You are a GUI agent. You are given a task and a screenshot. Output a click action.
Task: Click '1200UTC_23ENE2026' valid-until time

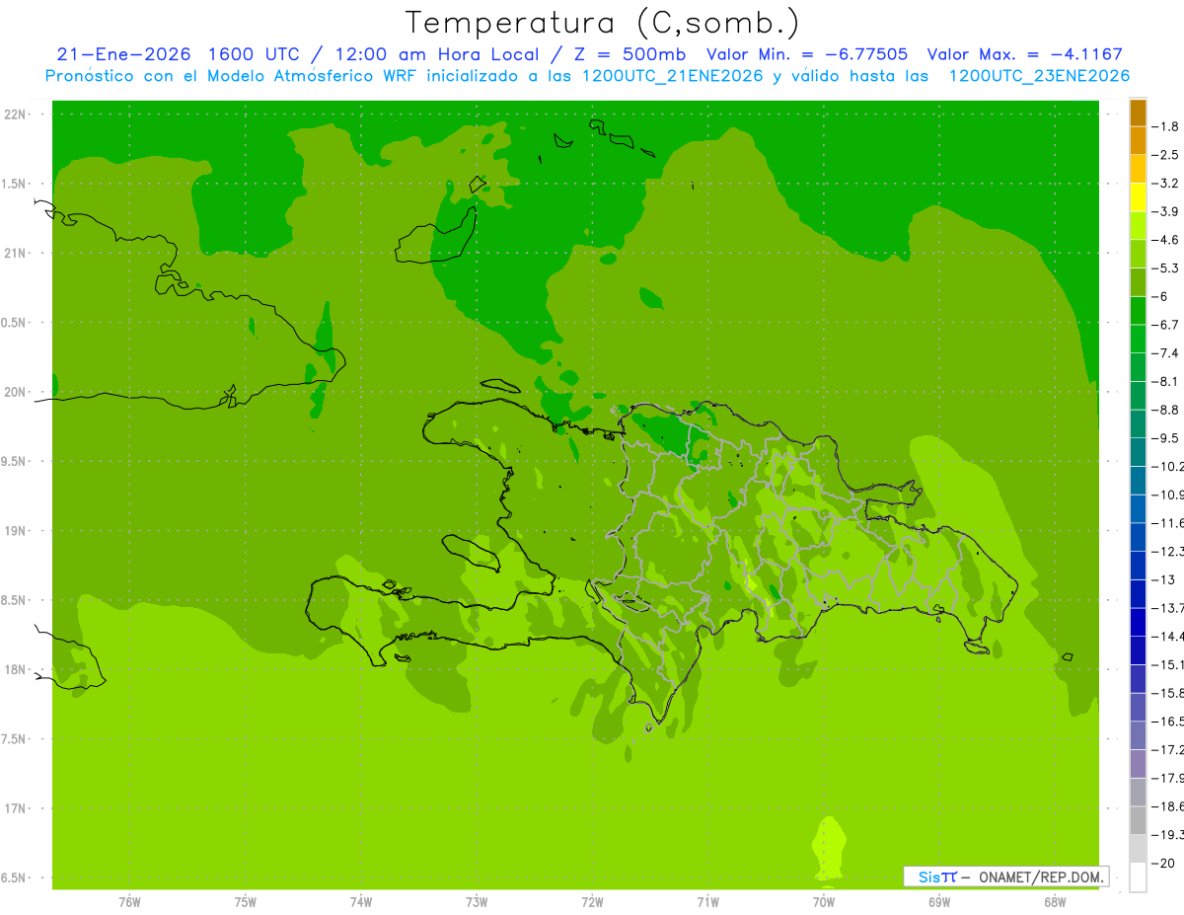1039,76
